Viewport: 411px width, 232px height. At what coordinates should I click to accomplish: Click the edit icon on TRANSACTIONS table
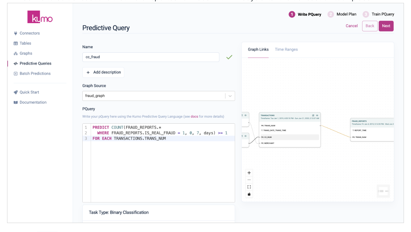(x=313, y=115)
